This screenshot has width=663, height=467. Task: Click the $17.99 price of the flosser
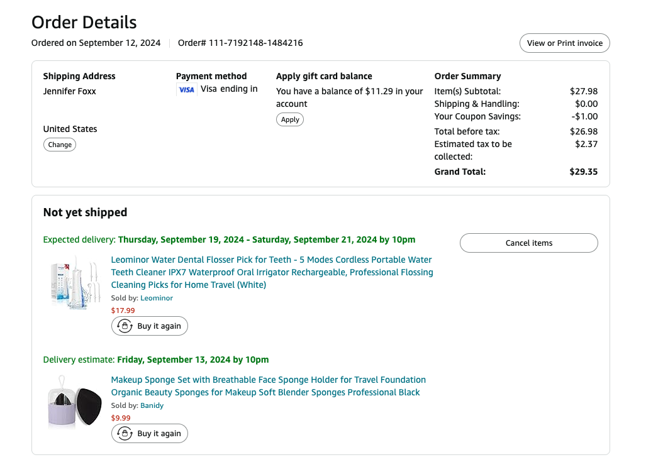tap(123, 310)
